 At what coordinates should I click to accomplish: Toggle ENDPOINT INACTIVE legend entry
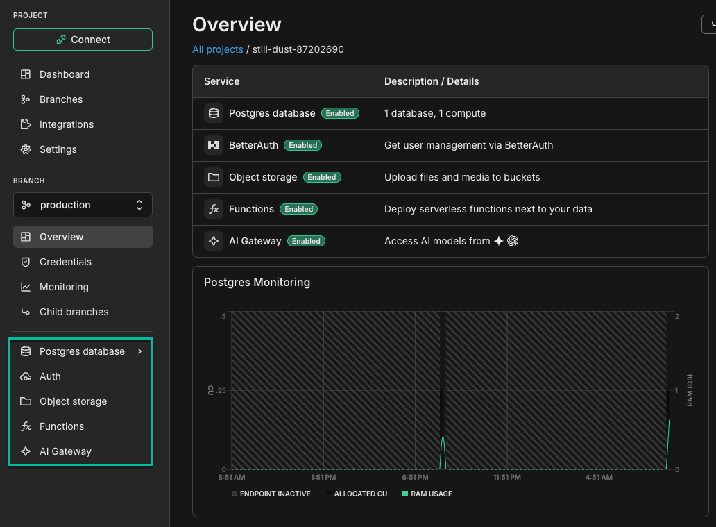pyautogui.click(x=271, y=494)
